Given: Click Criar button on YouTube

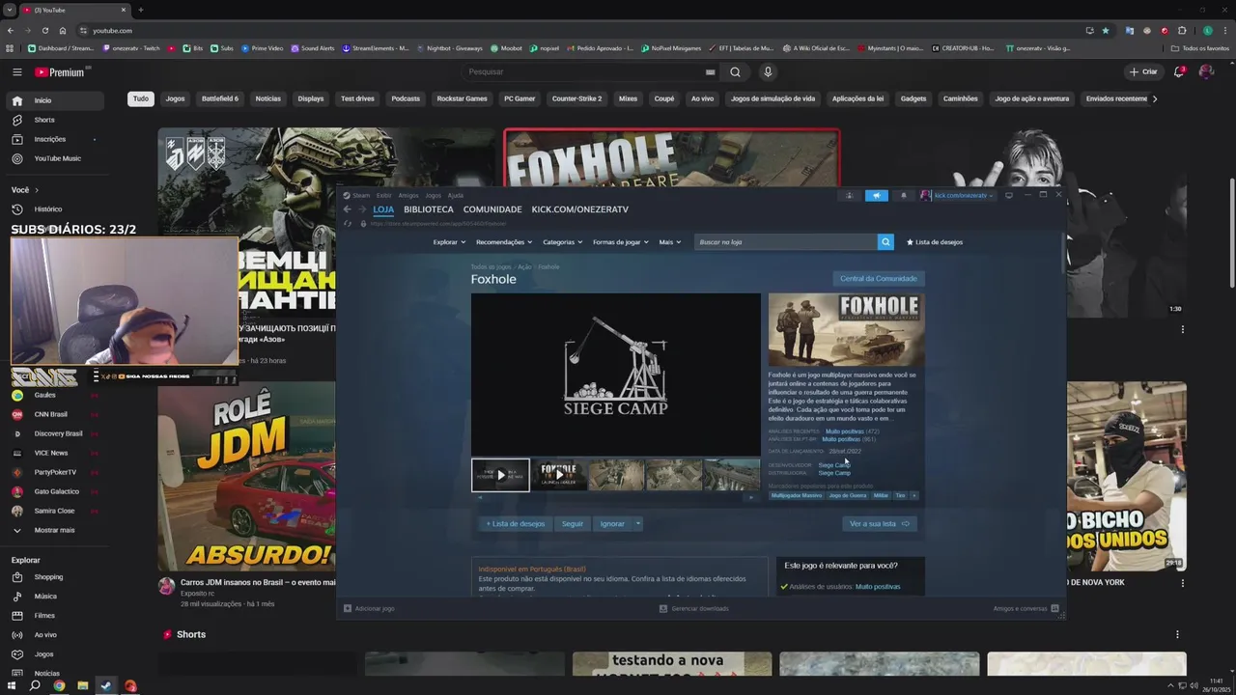Looking at the screenshot, I should click(1143, 71).
